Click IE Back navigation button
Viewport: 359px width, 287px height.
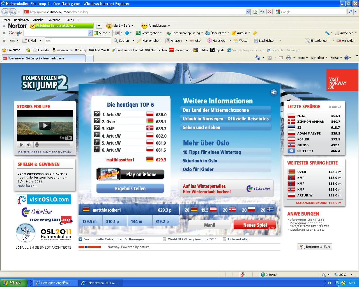[x=5, y=12]
